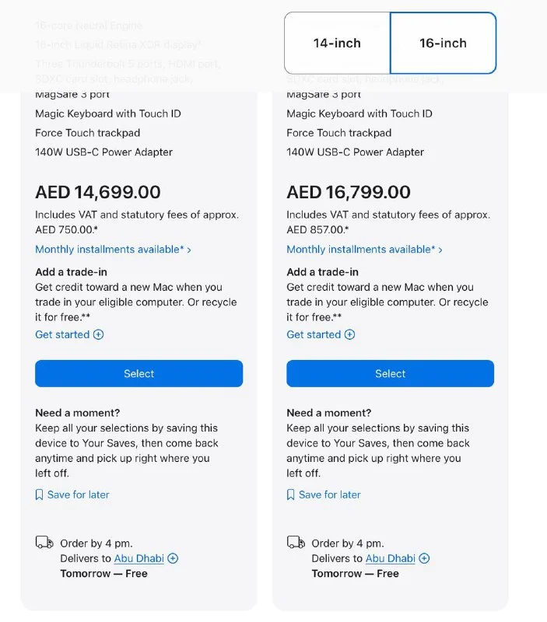Click Save for later text in right card
Screen dimensions: 547x622
[330, 495]
